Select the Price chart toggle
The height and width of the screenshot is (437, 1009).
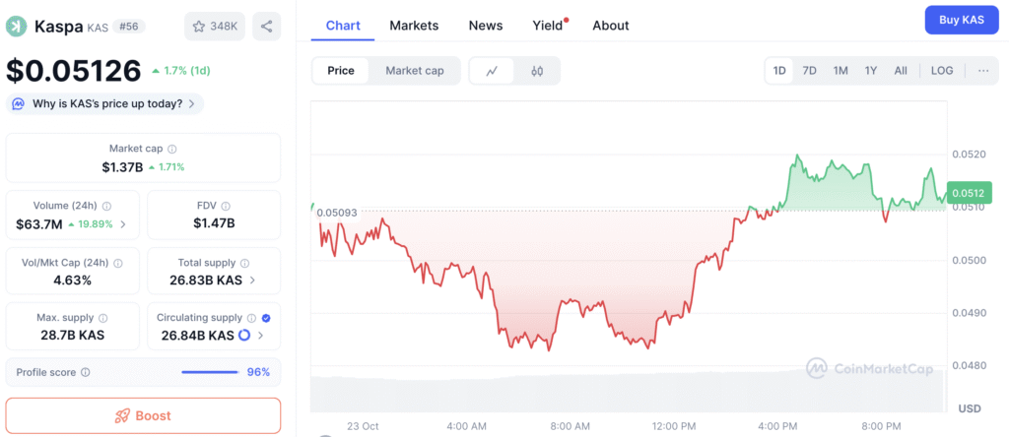tap(341, 71)
